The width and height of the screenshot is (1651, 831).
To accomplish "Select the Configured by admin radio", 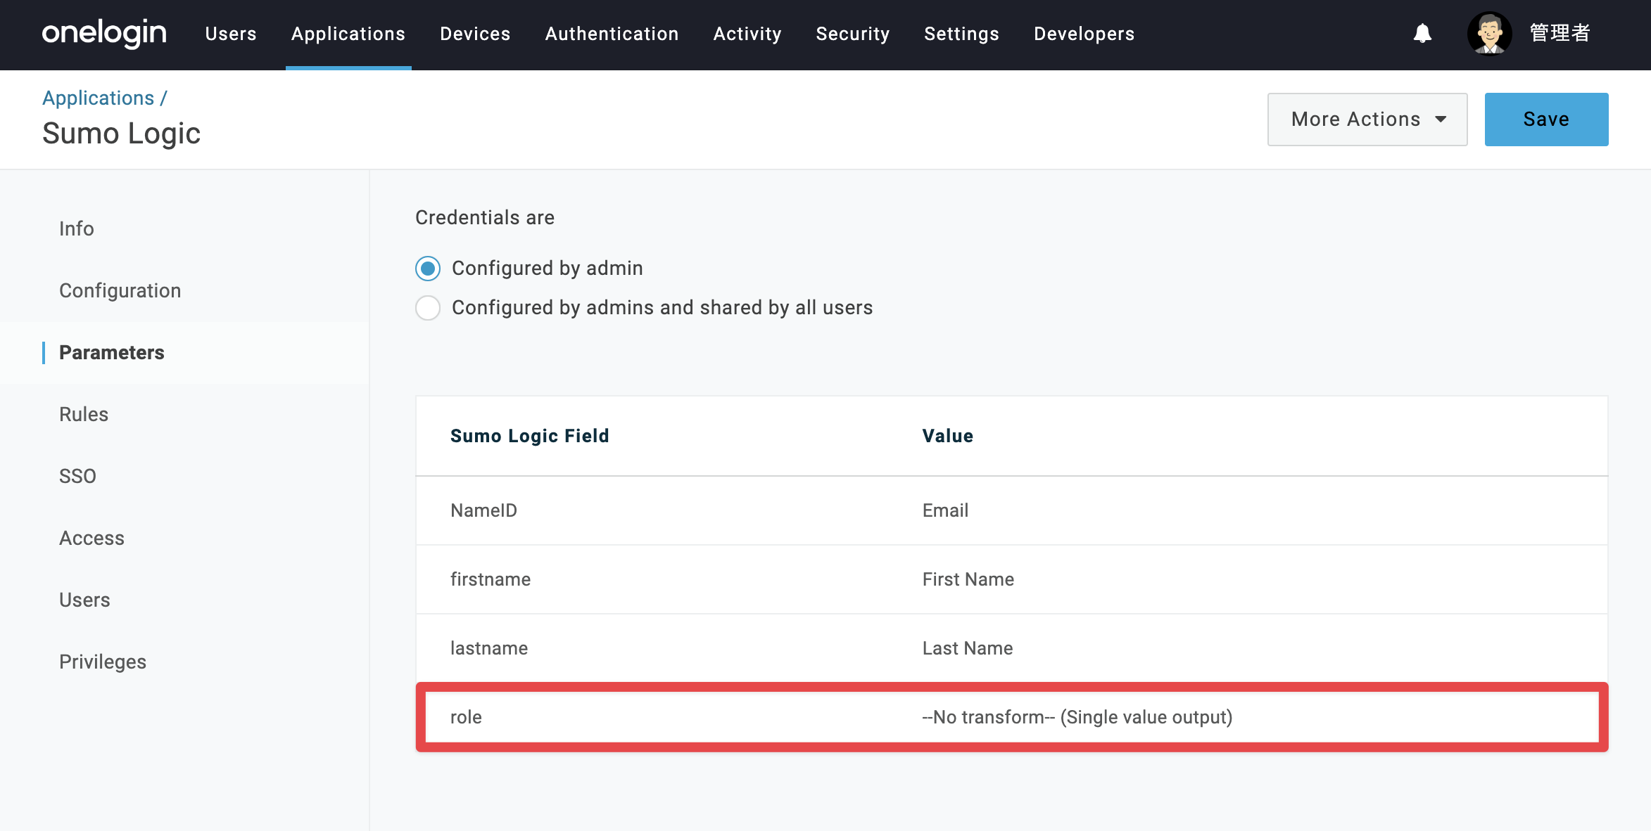I will (428, 269).
